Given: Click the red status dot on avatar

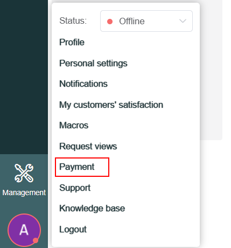Looking at the screenshot, I should [x=36, y=240].
